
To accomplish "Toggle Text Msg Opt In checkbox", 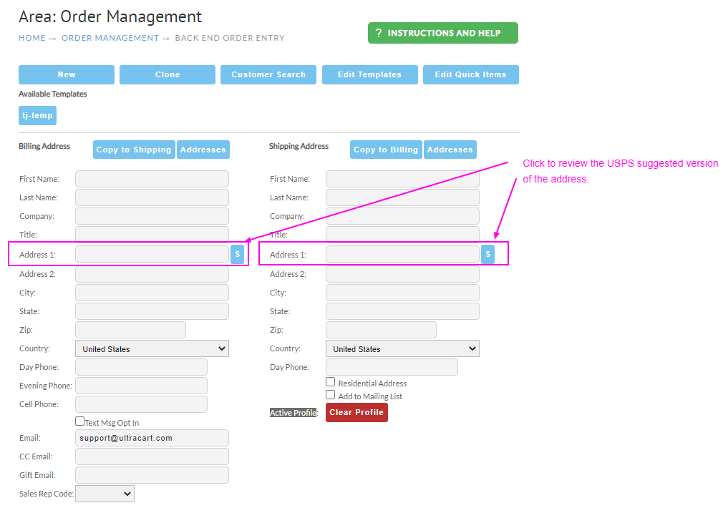I will tap(79, 421).
